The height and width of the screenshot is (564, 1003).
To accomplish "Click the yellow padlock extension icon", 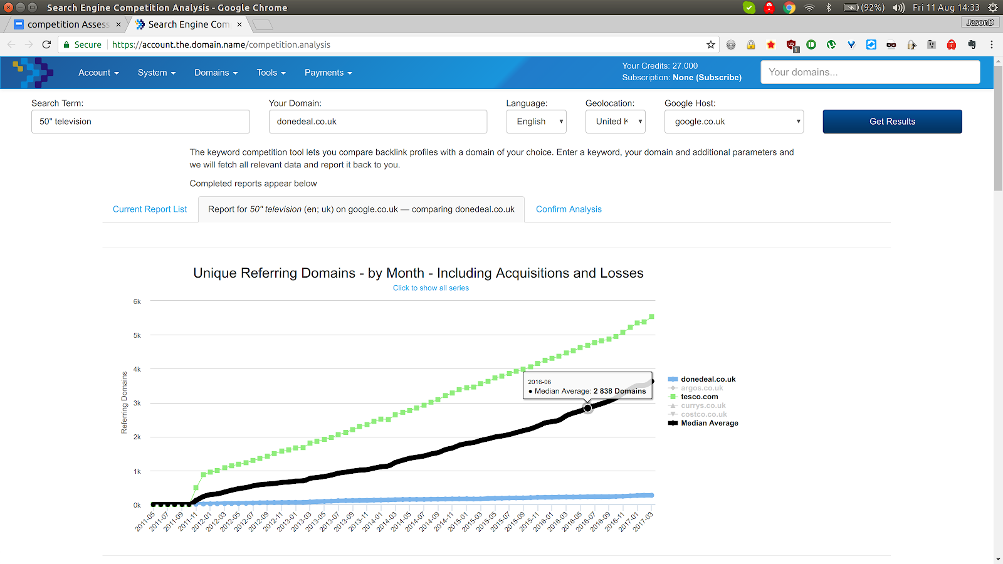I will [x=751, y=44].
